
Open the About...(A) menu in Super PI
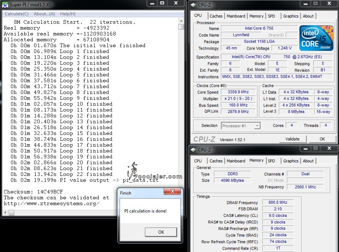(x=44, y=14)
